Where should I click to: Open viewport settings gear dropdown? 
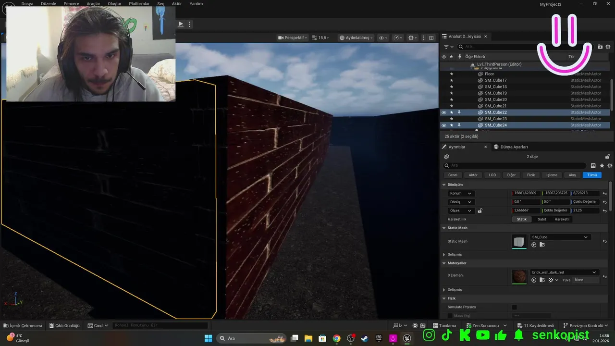pos(412,37)
